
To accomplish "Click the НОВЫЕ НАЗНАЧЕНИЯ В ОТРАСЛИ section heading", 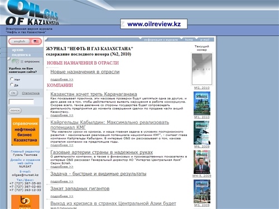I will [83, 63].
